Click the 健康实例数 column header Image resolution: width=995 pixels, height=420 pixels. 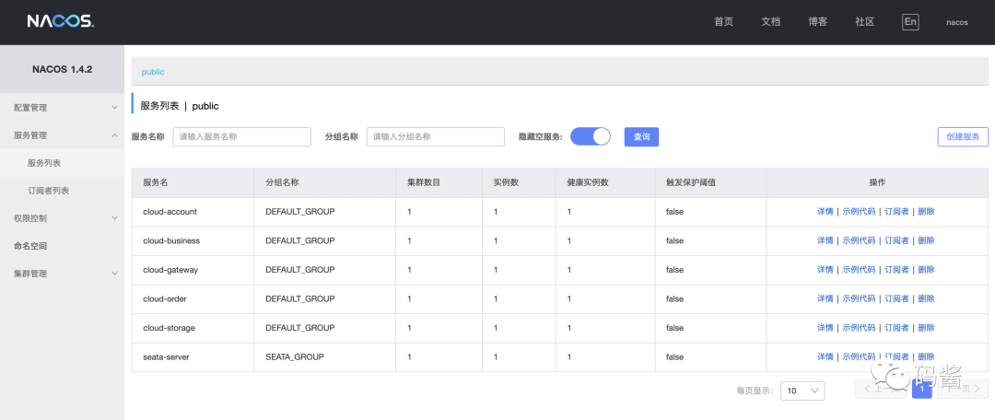pyautogui.click(x=588, y=182)
